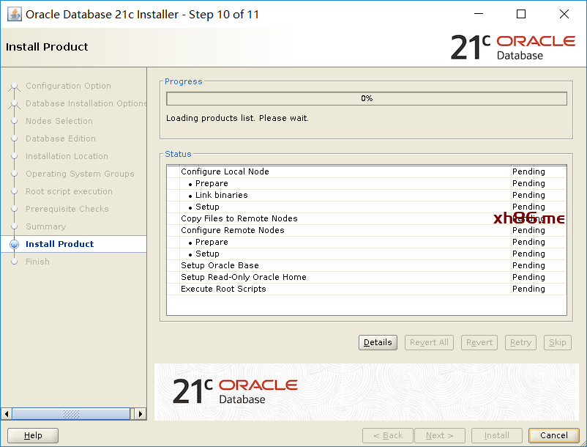
Task: Click the 0% installation progress bar
Action: point(366,98)
